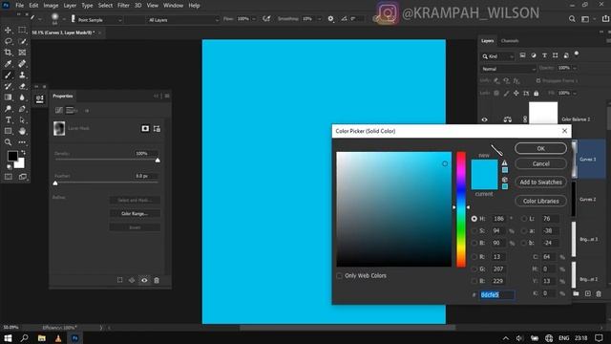Click lock all layer icon
611x344 pixels.
click(x=537, y=94)
